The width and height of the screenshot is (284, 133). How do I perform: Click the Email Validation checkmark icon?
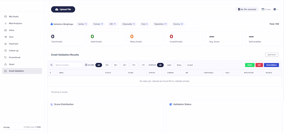coord(5,71)
